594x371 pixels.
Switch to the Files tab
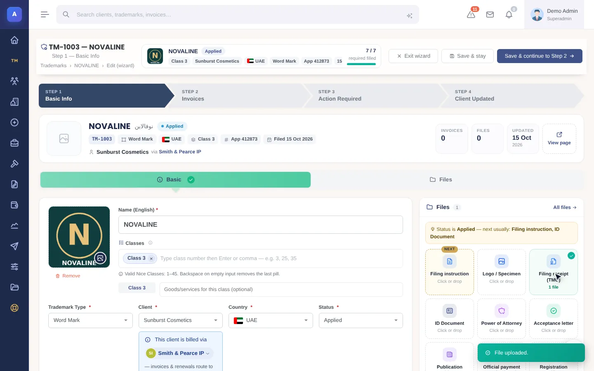pyautogui.click(x=441, y=180)
